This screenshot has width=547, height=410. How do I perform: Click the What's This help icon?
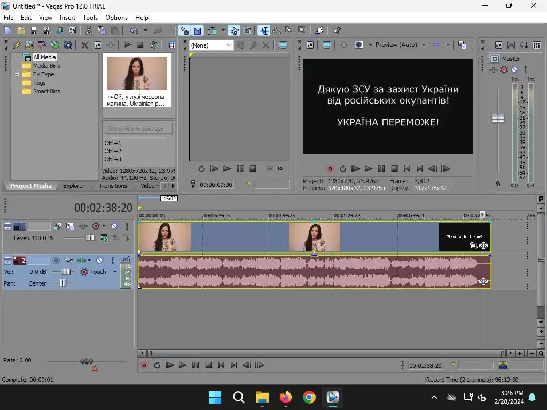coord(337,30)
